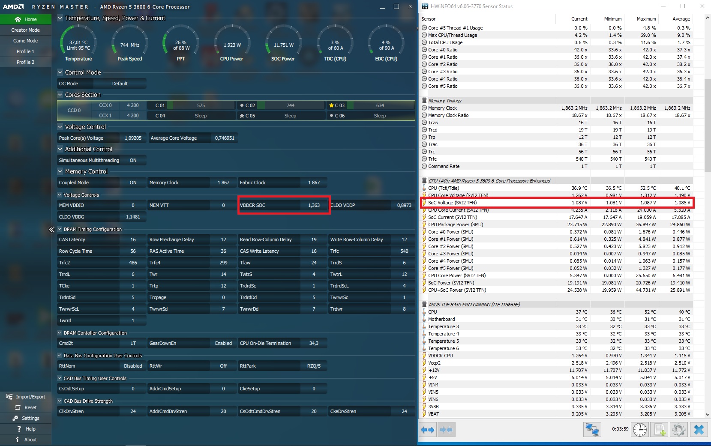Viewport: 711px width, 446px height.
Task: Click the dot icon beside C 02
Action: [242, 105]
